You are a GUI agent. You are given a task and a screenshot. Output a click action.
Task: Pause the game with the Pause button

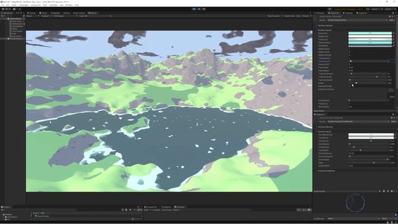tap(199, 9)
